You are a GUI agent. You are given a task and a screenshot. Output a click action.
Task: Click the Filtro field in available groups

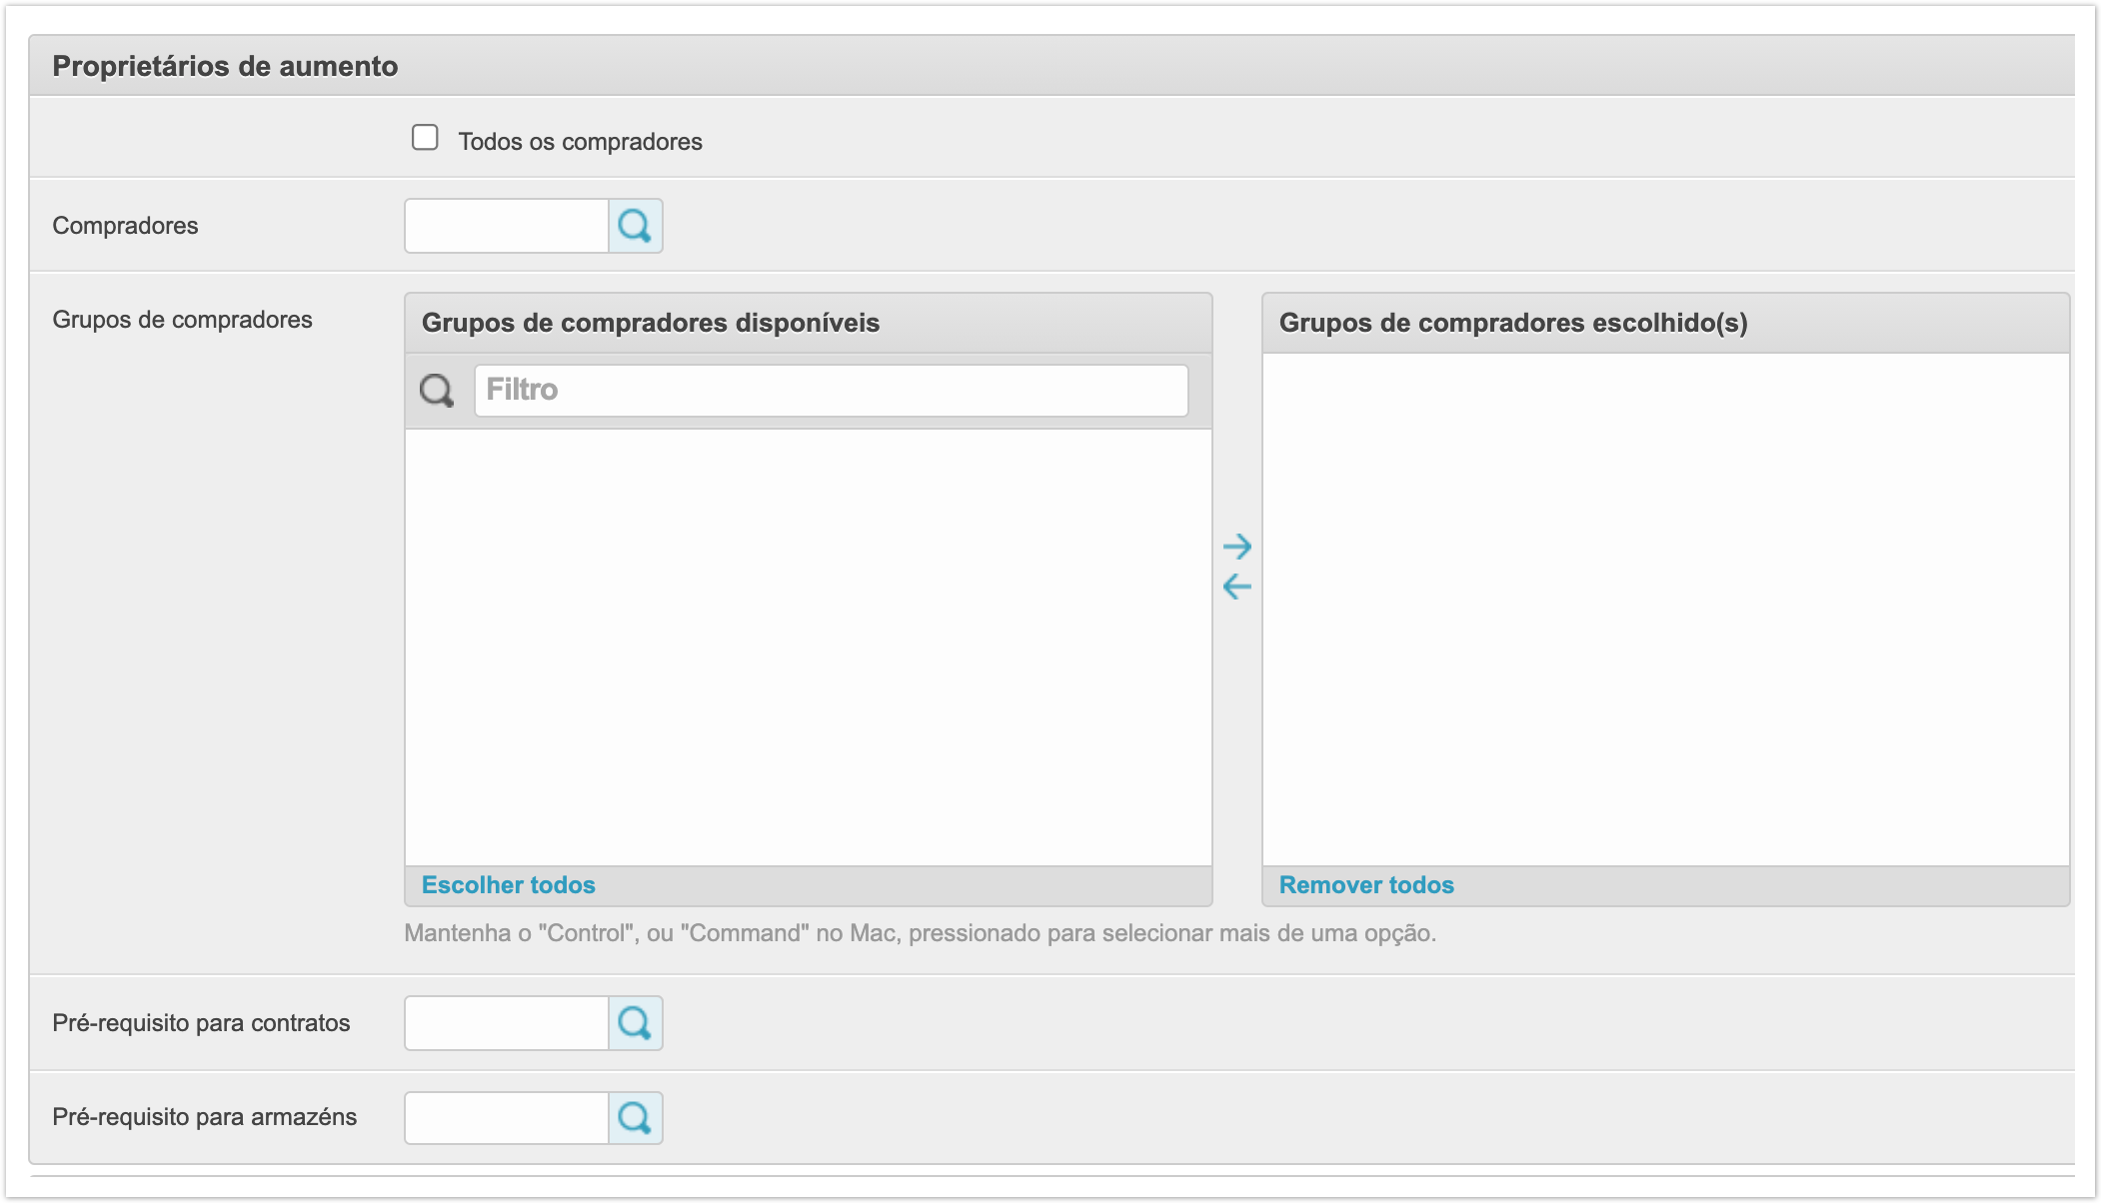[x=831, y=390]
